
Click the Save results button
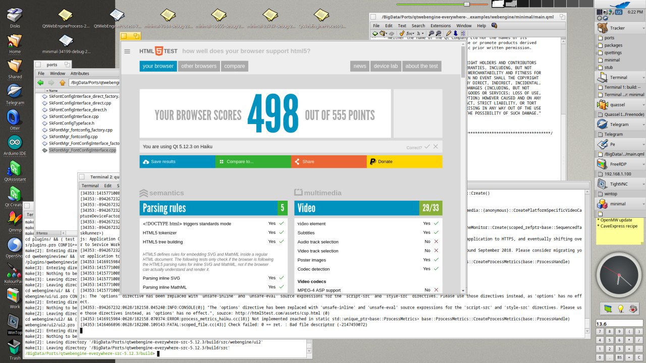click(177, 161)
